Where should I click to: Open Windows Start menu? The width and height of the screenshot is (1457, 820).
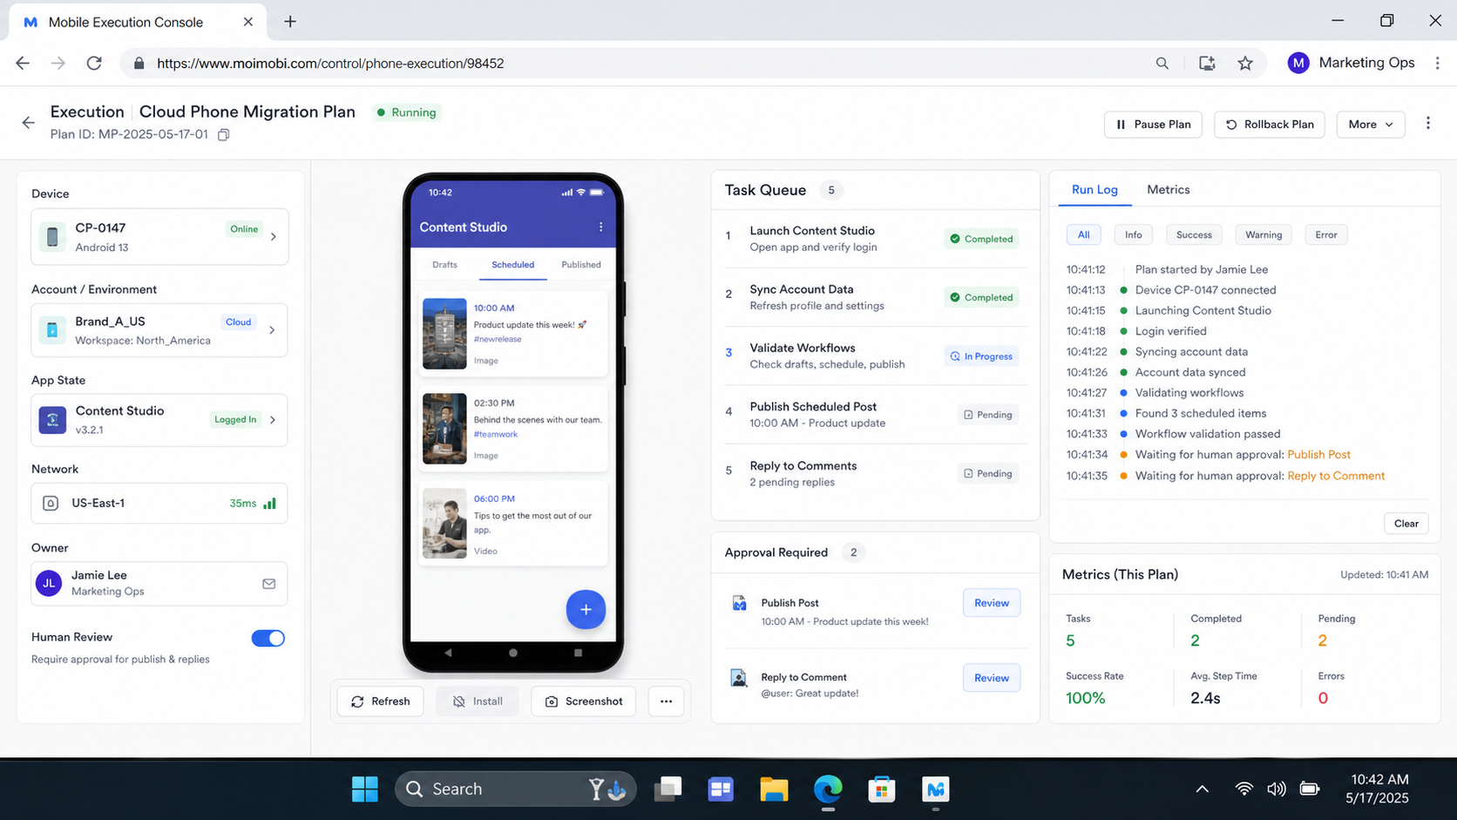click(x=364, y=789)
